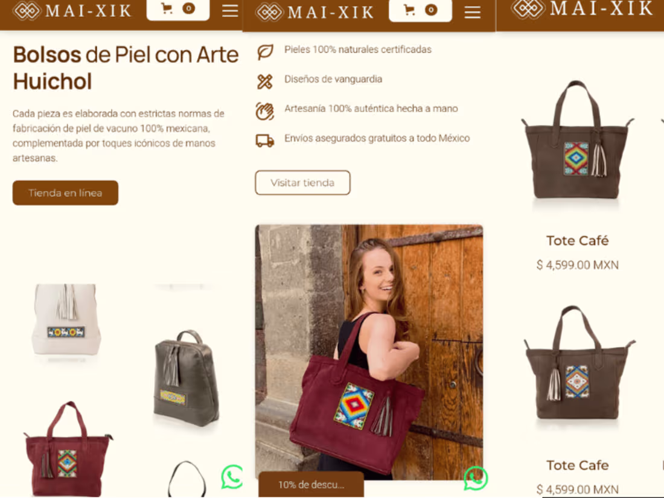Click the leaf icon for natural leathers
The height and width of the screenshot is (498, 664).
coord(265,51)
